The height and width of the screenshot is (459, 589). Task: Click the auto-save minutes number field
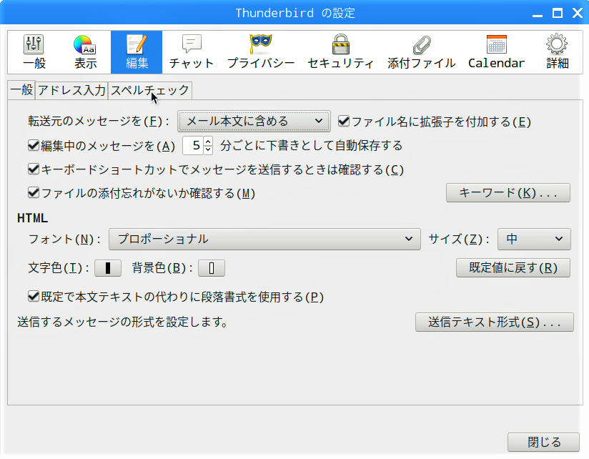[193, 145]
